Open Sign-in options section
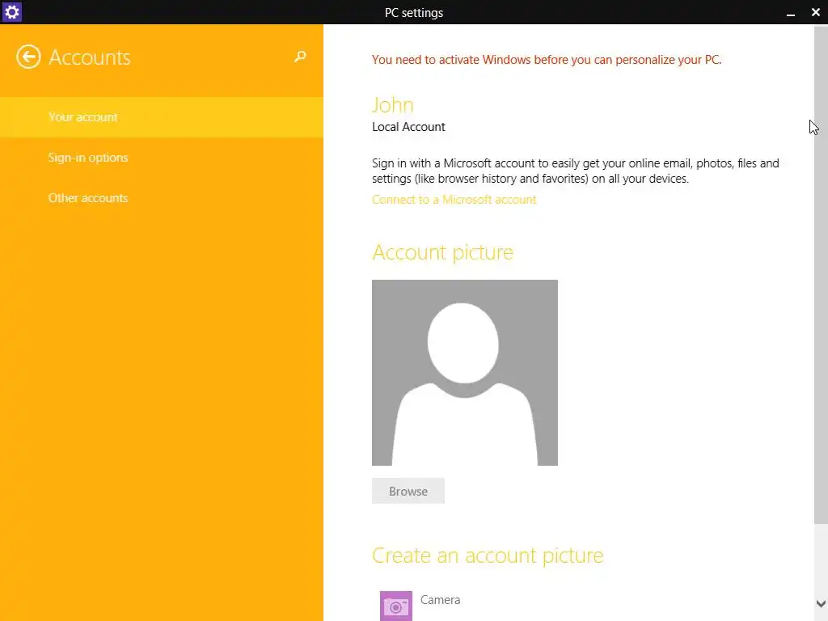The height and width of the screenshot is (621, 828). pos(162,158)
